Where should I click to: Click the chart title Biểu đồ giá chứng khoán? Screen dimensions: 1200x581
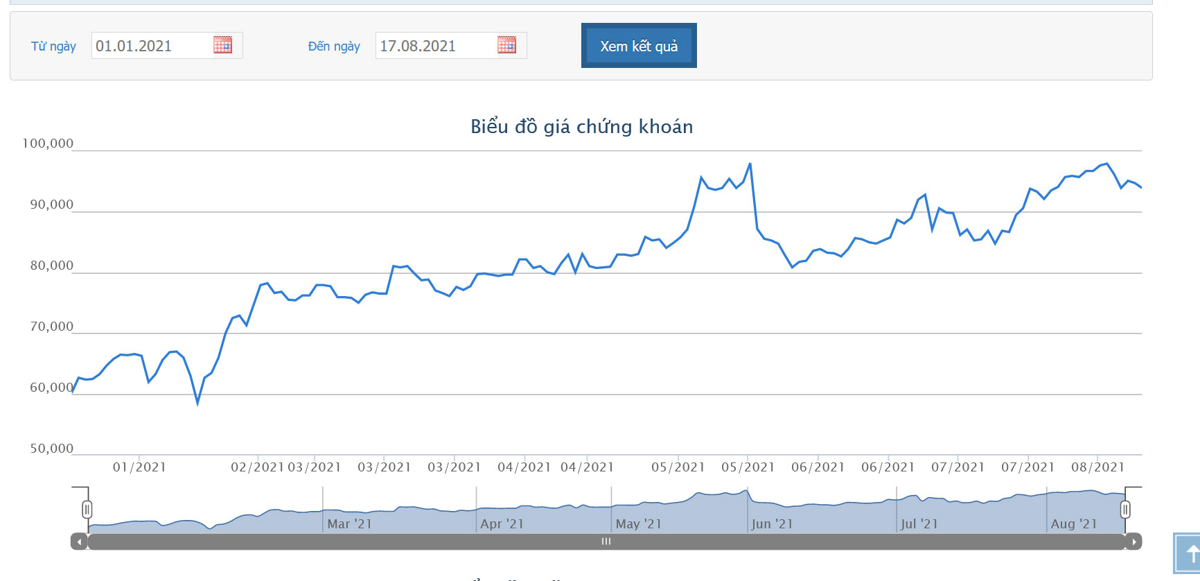pos(581,127)
